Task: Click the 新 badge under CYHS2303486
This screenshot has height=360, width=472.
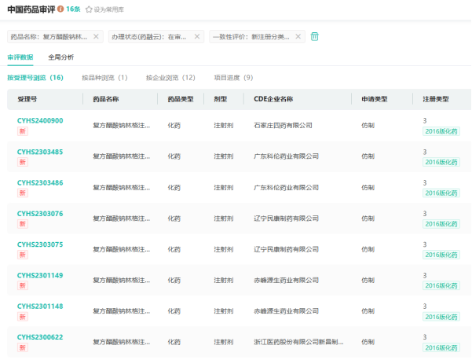Action: click(22, 193)
